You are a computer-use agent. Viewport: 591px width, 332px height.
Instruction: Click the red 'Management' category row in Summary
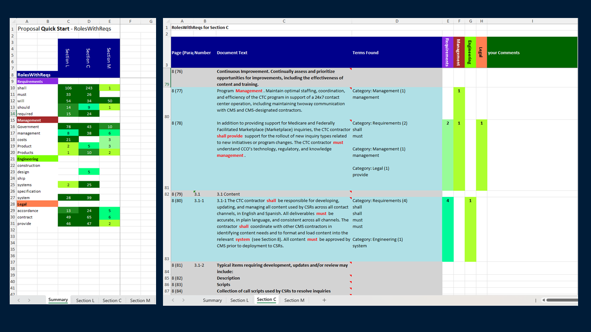(37, 120)
